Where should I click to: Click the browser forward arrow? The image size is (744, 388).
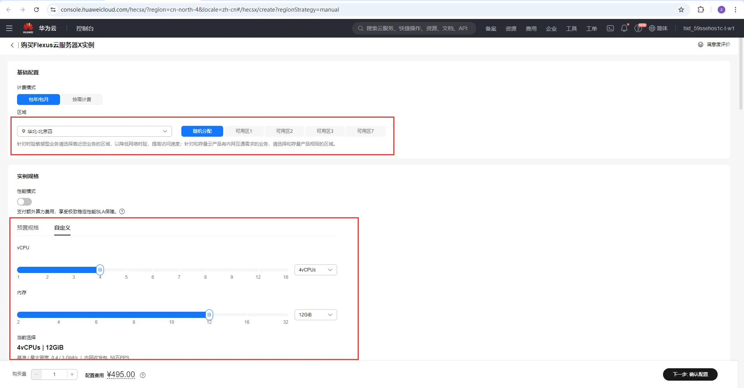point(22,10)
